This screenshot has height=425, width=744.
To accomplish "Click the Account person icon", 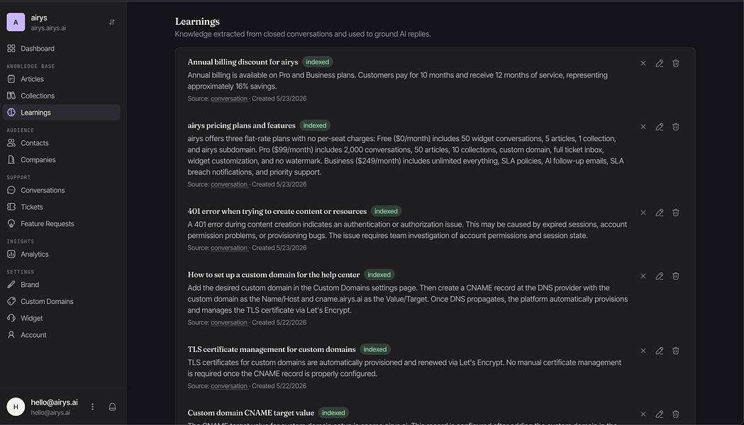I will point(11,335).
